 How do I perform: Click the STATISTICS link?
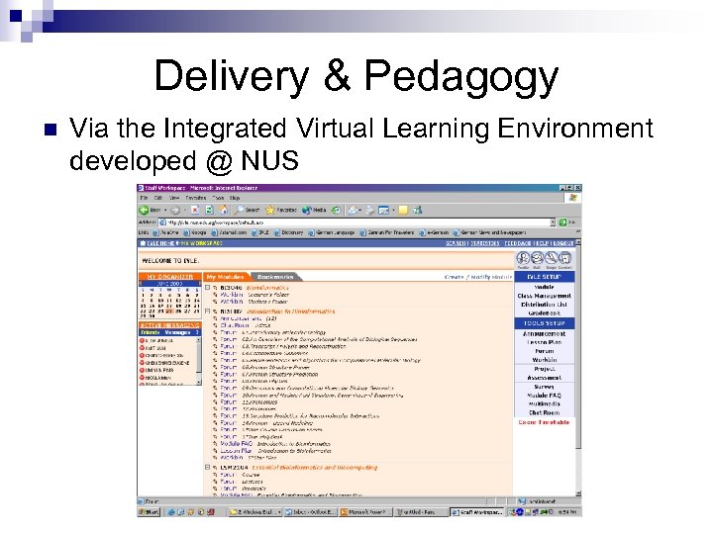click(x=484, y=243)
